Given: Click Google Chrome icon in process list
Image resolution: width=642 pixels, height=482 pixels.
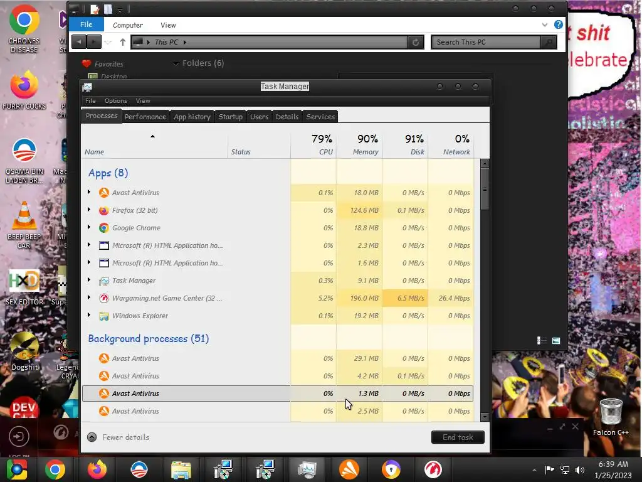Looking at the screenshot, I should tap(104, 227).
